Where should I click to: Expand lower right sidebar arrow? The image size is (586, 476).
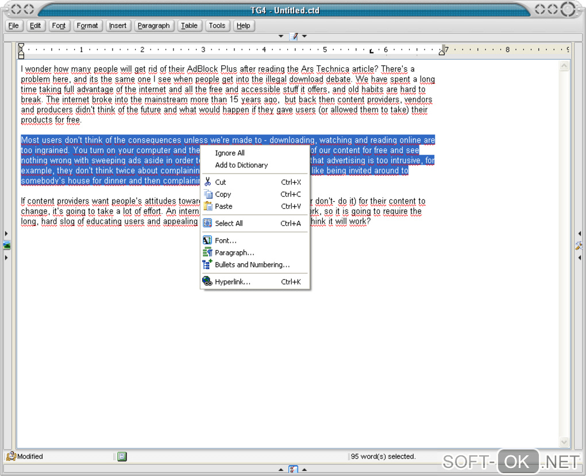coord(579,258)
